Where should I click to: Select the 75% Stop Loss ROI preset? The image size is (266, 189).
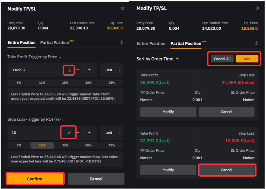point(112,145)
